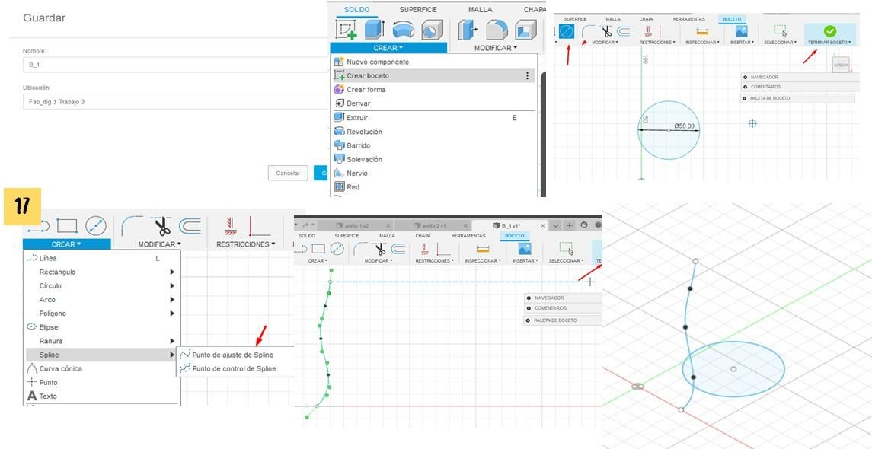The height and width of the screenshot is (449, 872).
Task: Choose Solevación from the menu
Action: pyautogui.click(x=364, y=160)
